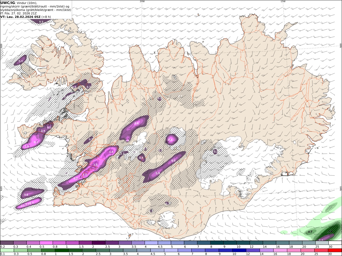Image resolution: width=342 pixels, height=256 pixels.
Task: Click the 20W longitude label
Action: coord(142,1)
